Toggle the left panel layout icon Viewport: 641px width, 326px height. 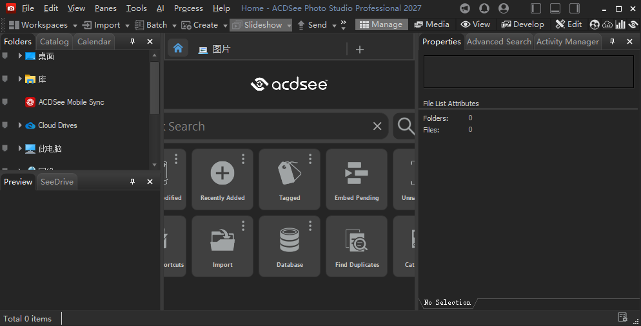click(x=536, y=8)
